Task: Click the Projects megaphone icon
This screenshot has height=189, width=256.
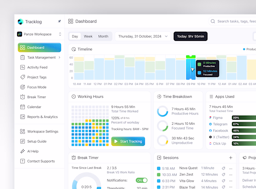Action: 244,158
